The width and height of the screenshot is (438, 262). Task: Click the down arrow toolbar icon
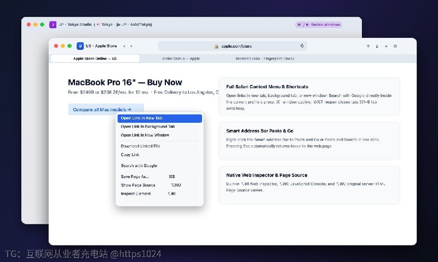[x=377, y=46]
